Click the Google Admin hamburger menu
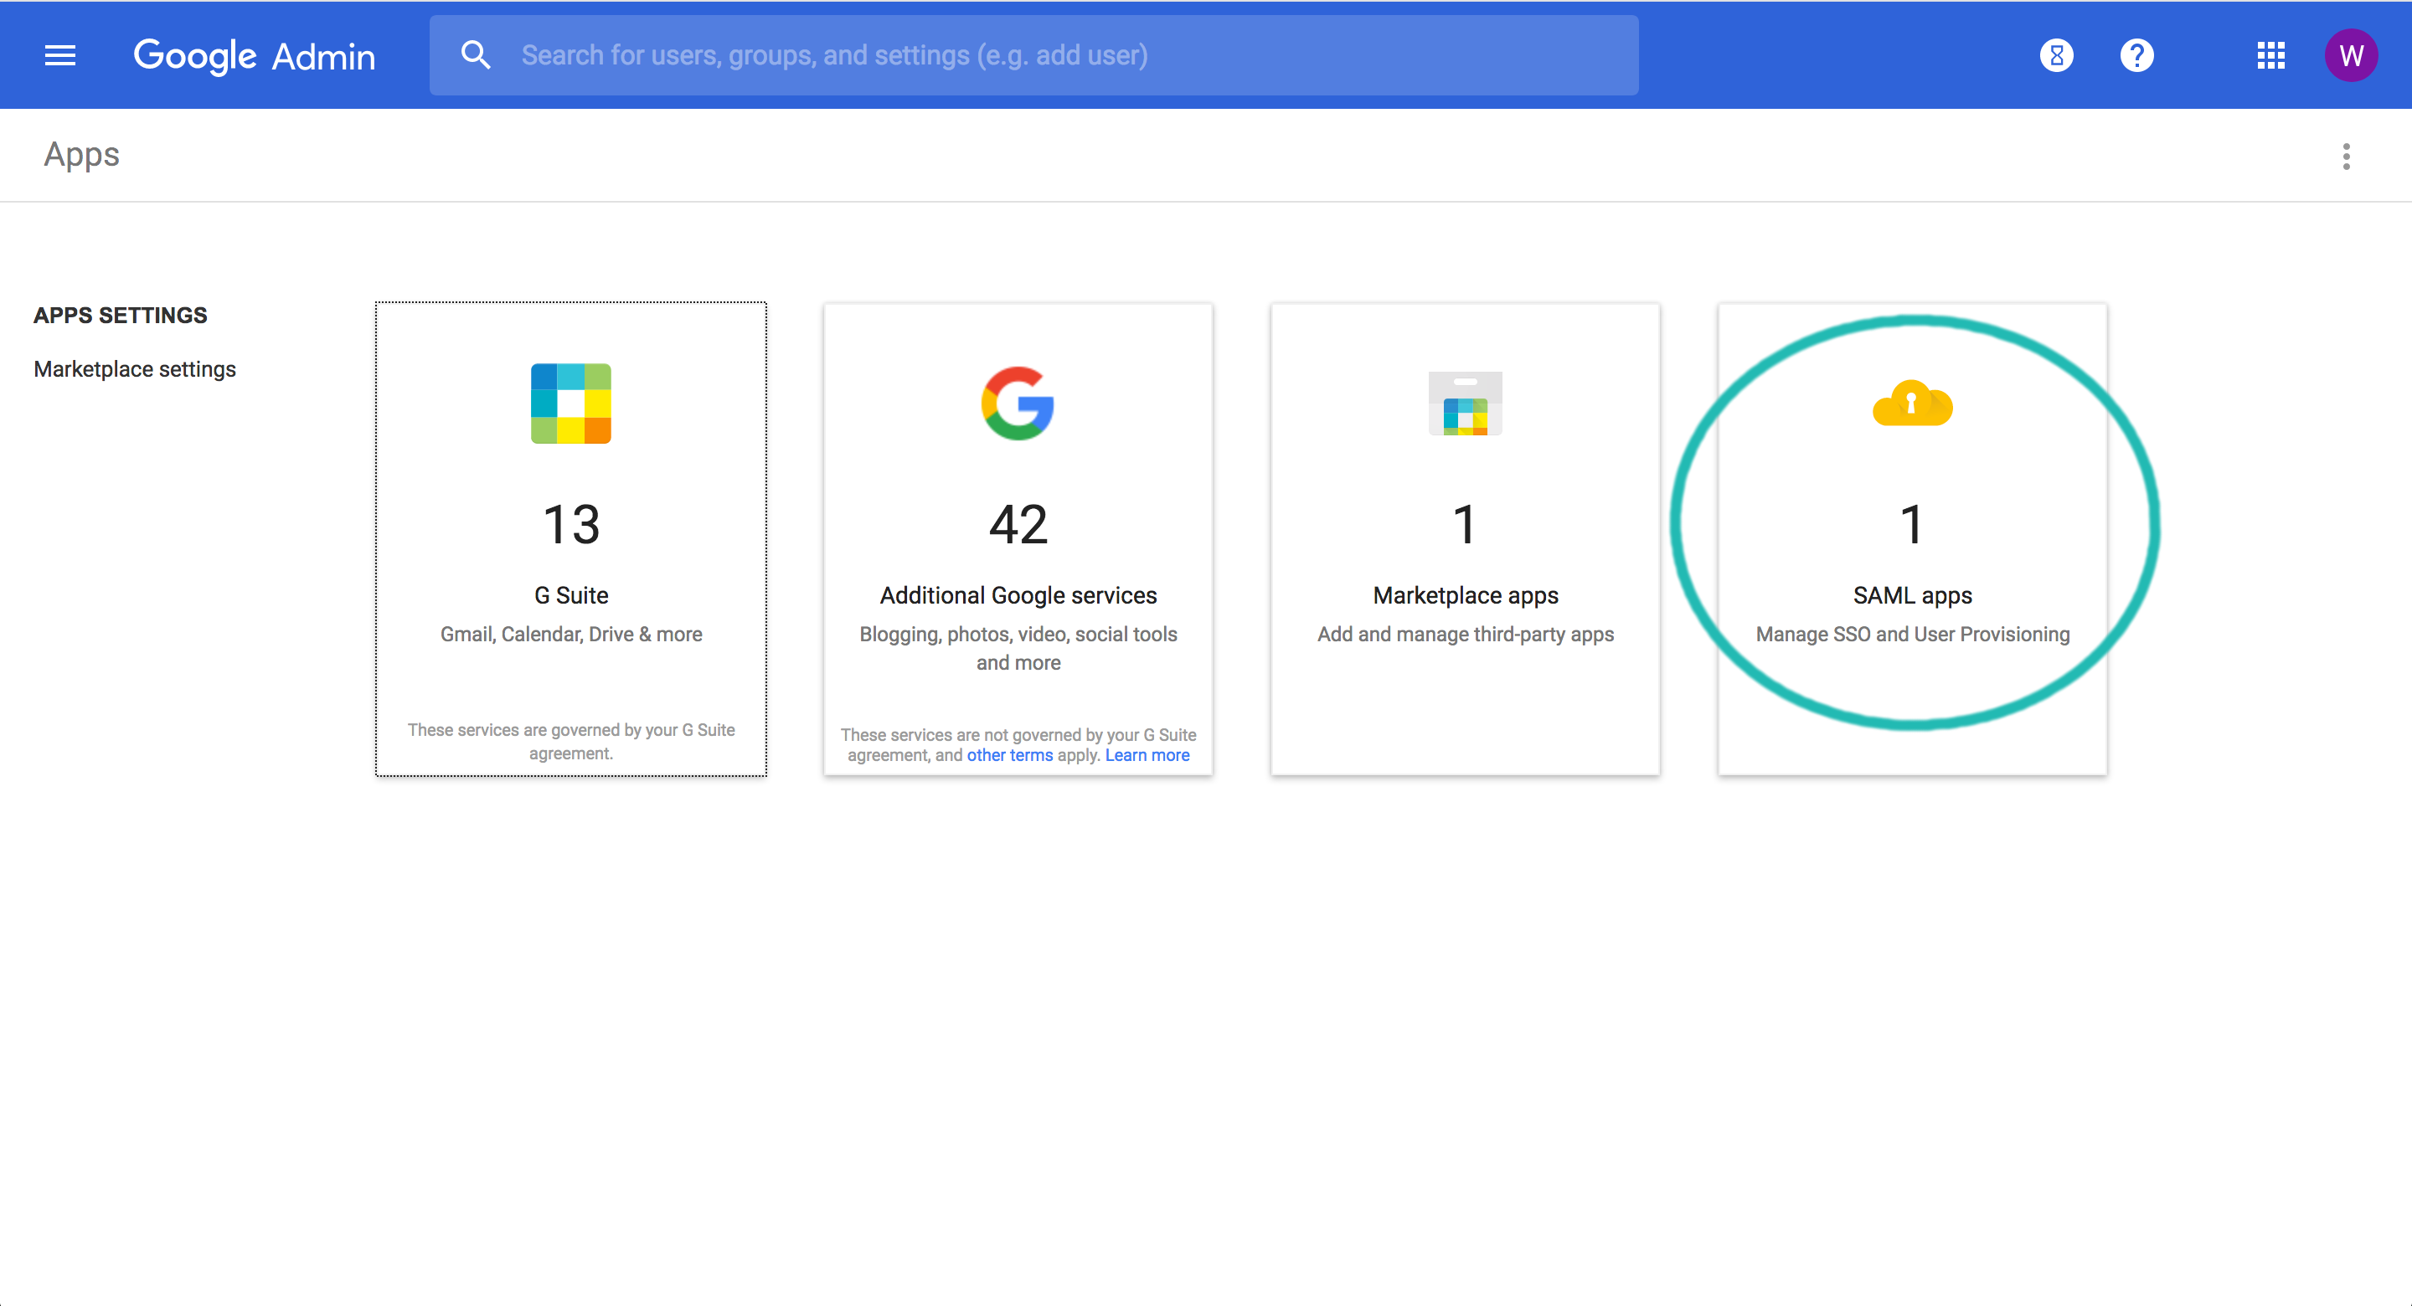Viewport: 2412px width, 1306px height. tap(58, 54)
